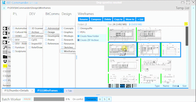Open the F removable drive icon

(x=5, y=37)
